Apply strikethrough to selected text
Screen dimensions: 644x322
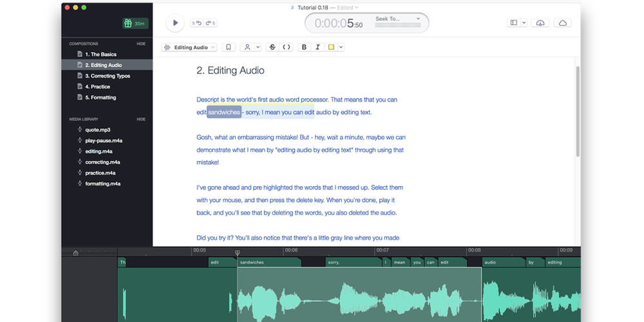272,47
